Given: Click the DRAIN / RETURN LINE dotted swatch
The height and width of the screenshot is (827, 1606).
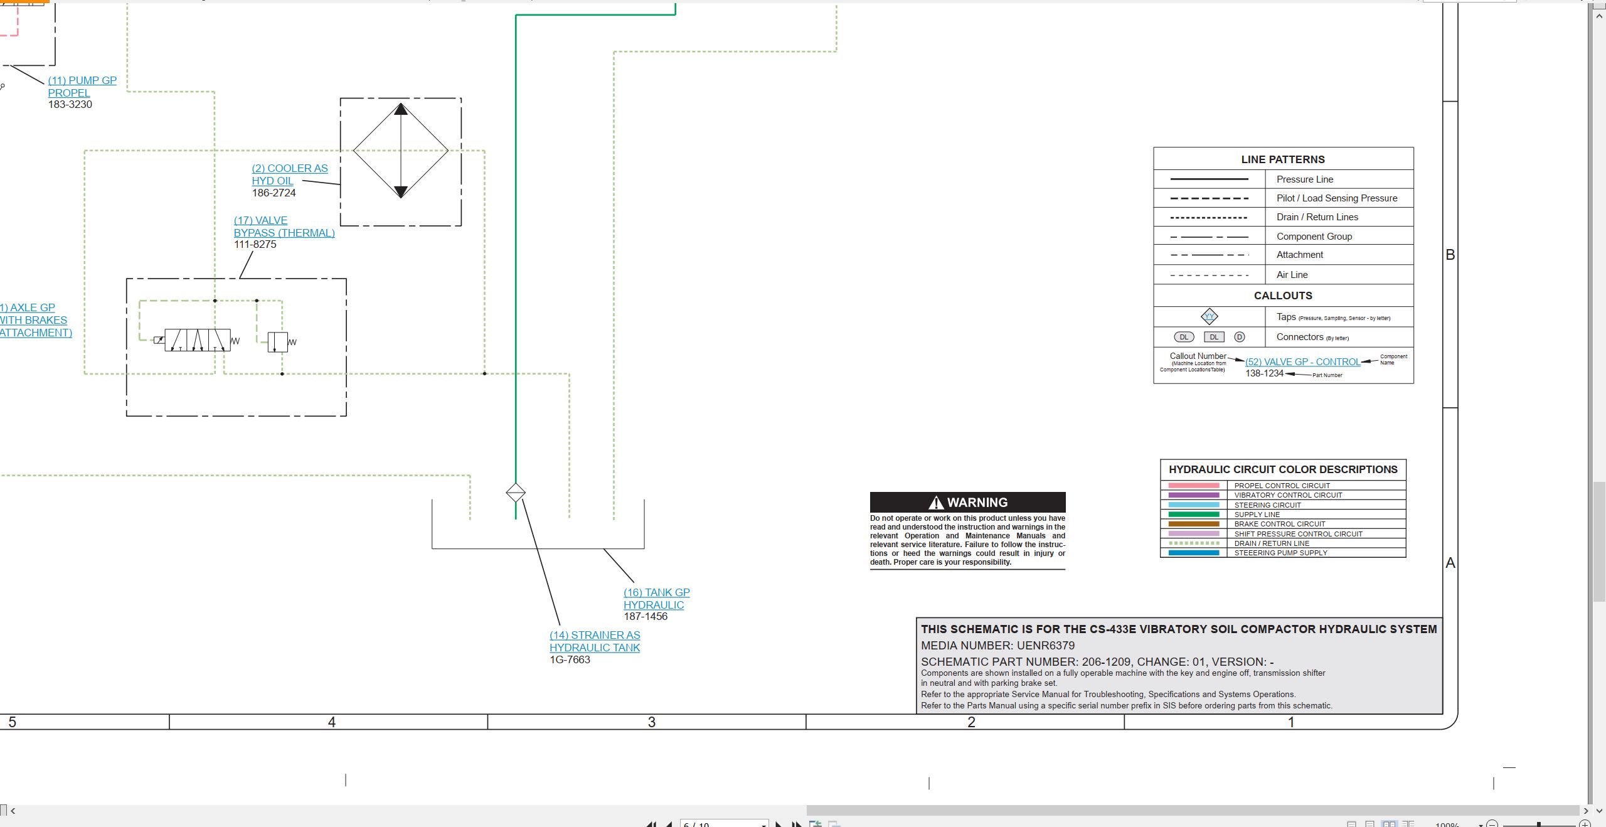Looking at the screenshot, I should 1194,543.
